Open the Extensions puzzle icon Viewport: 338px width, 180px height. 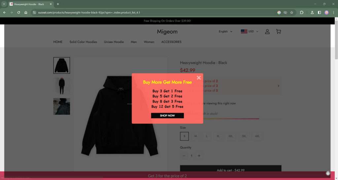click(302, 13)
